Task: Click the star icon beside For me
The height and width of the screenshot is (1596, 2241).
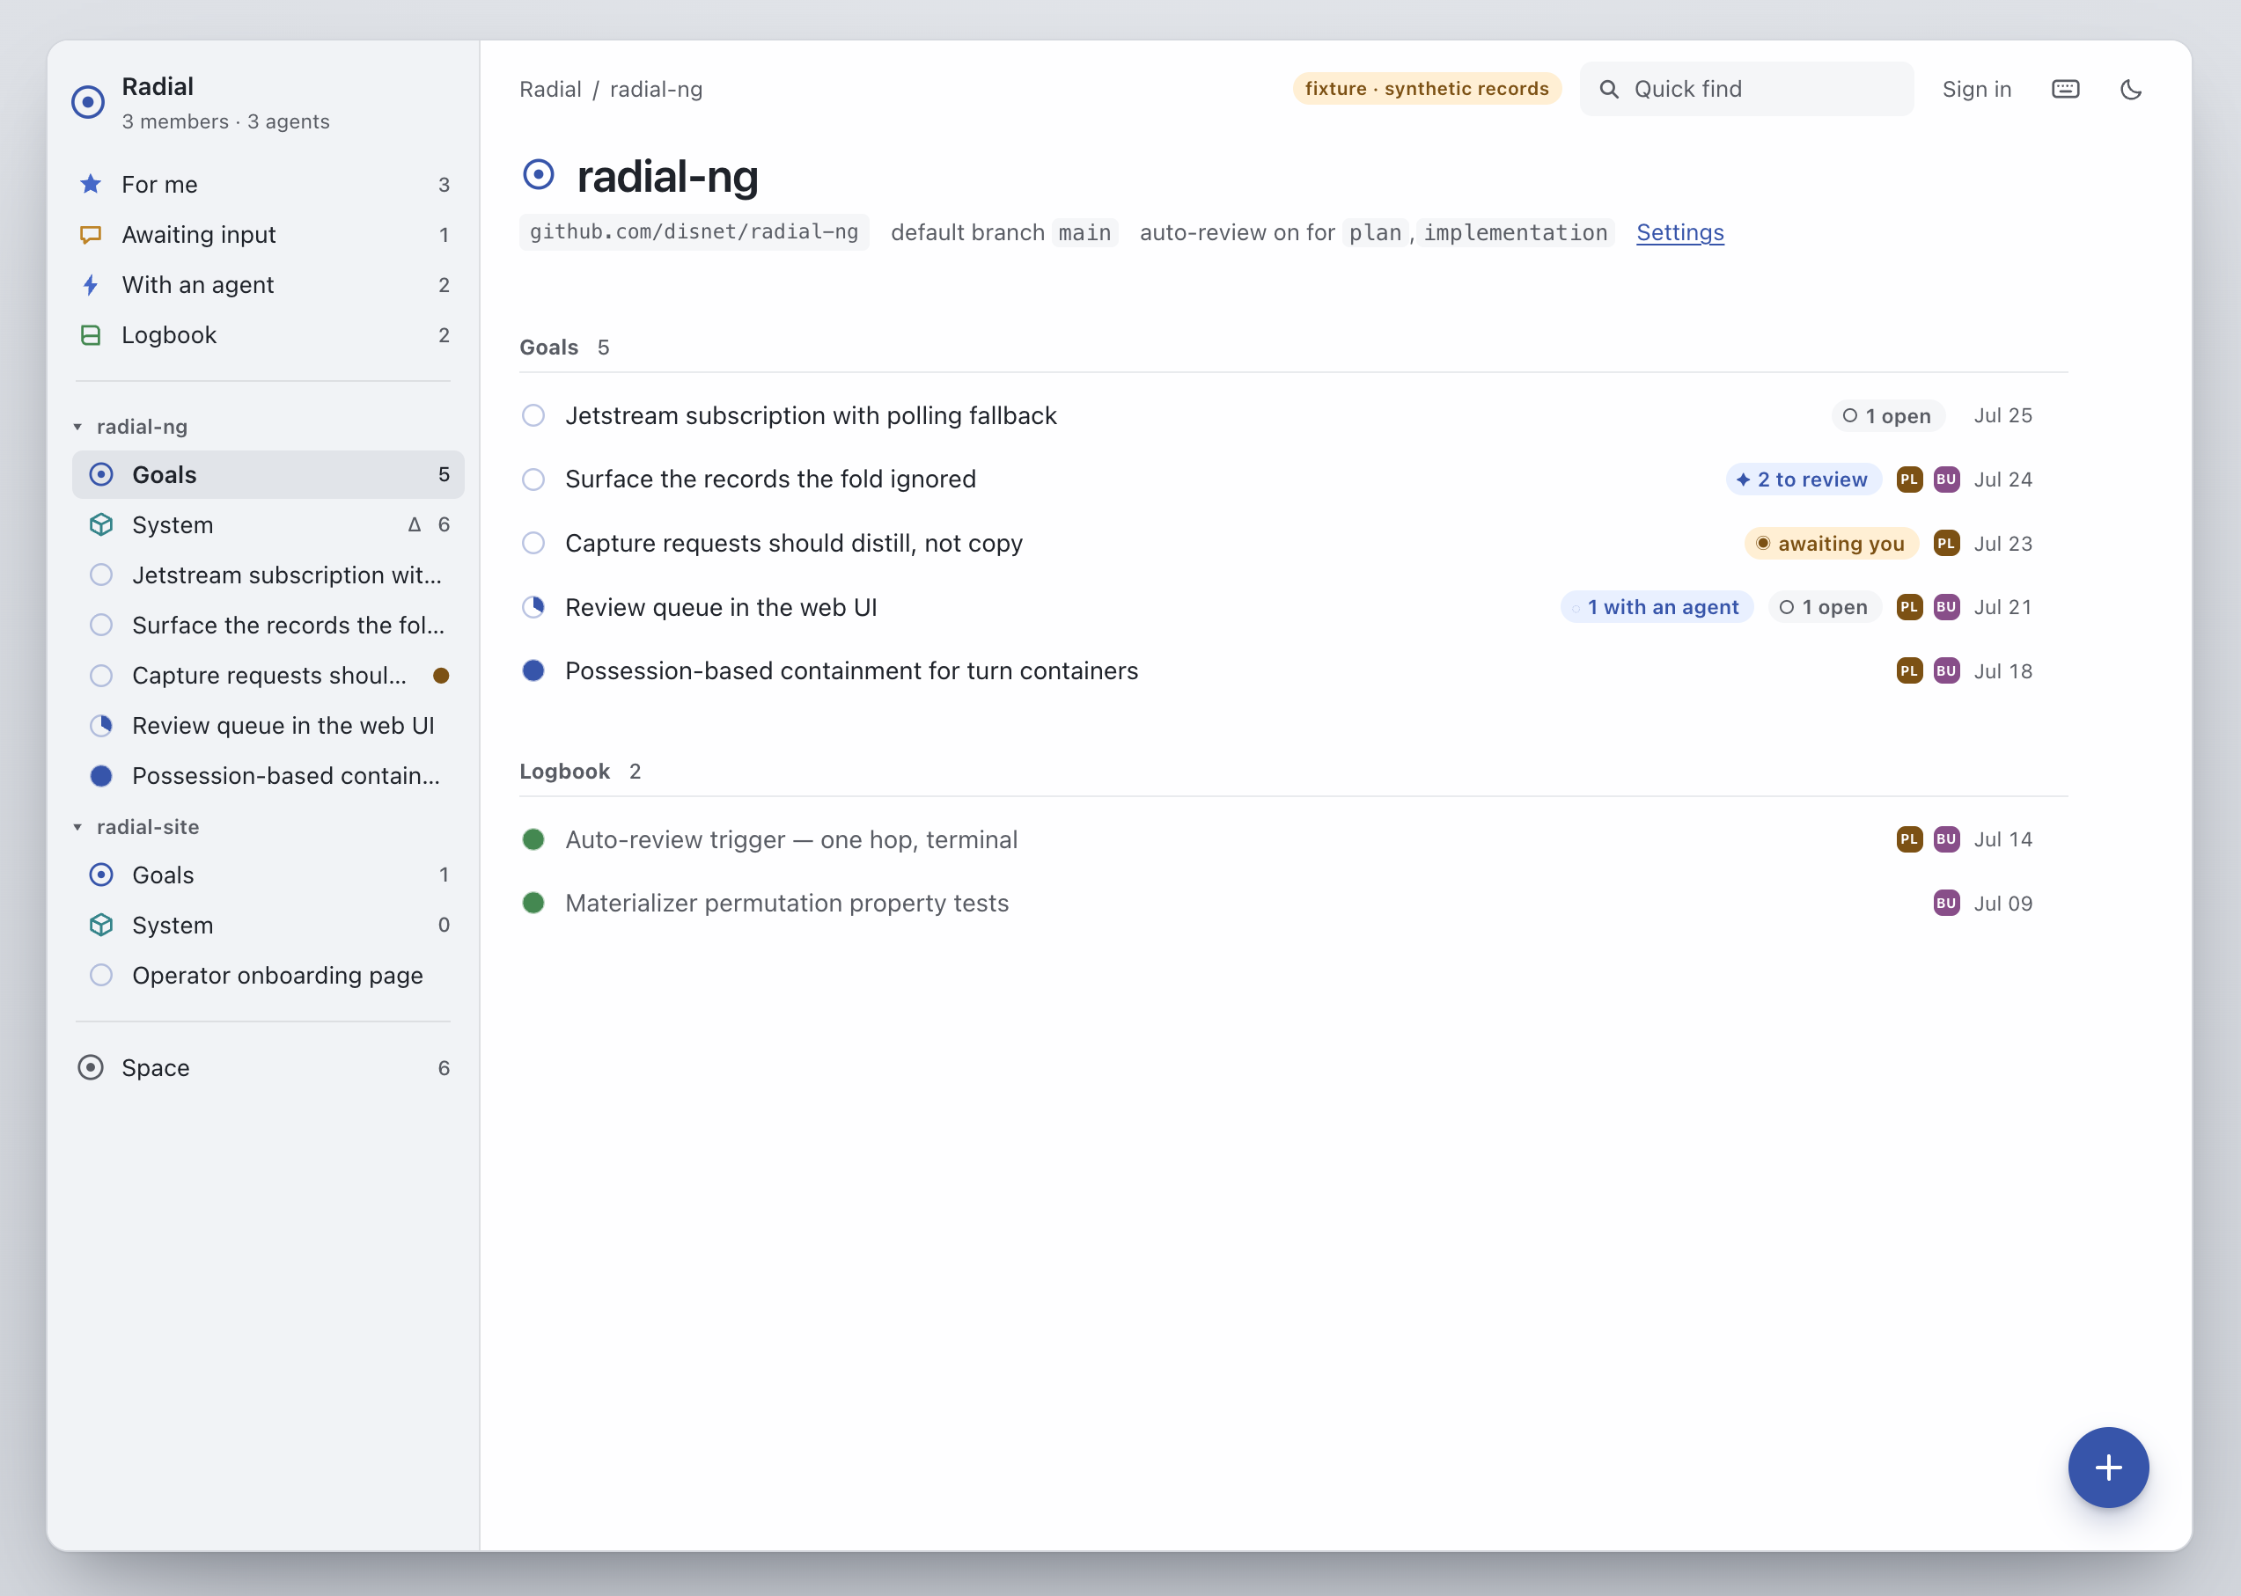Action: coord(91,184)
